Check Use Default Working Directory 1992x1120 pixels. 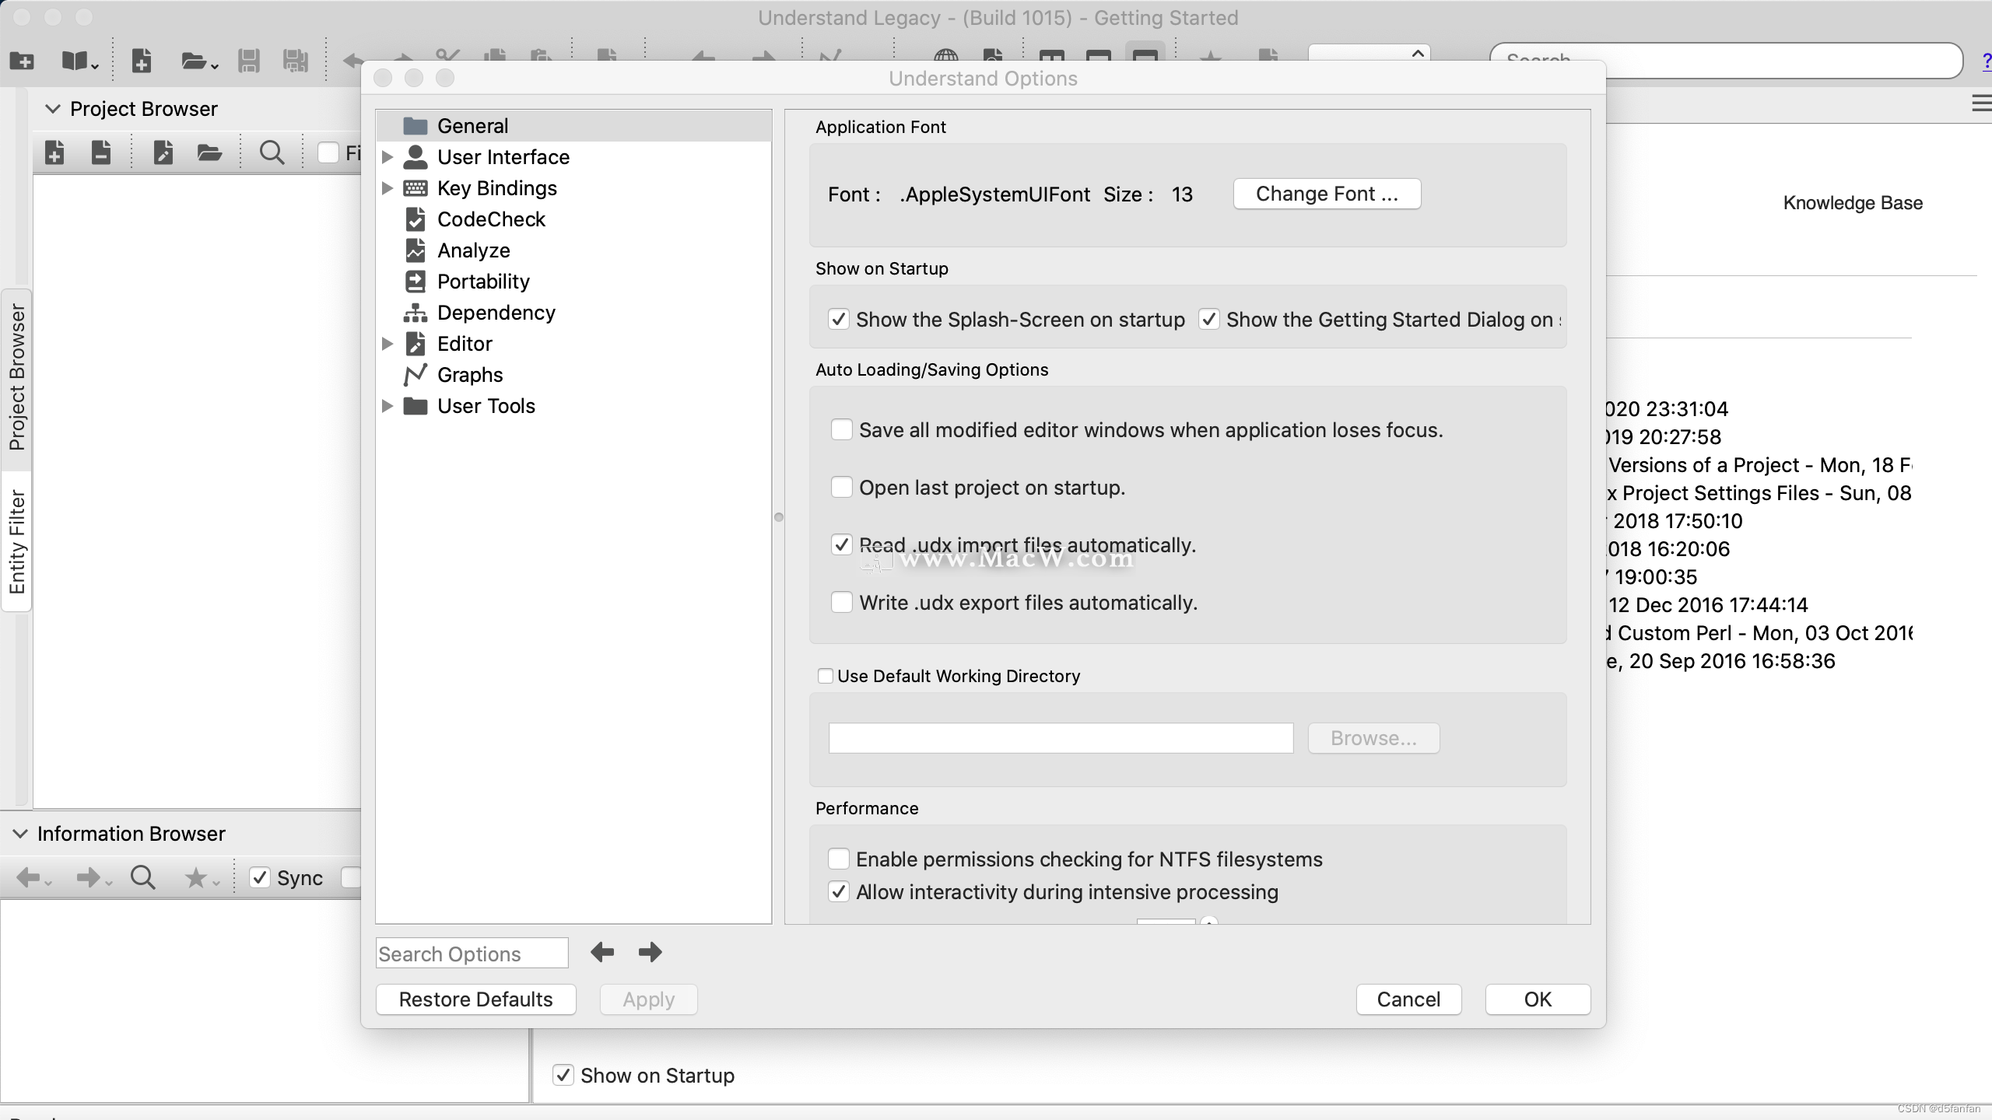825,676
